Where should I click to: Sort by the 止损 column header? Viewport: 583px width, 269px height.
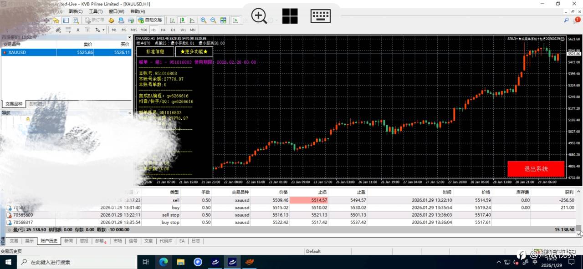click(308, 192)
